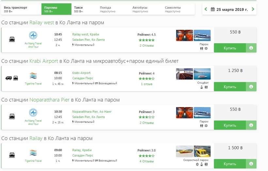
Task: Click minibus and ferry icon for Krabi Airport
Action: coord(12,78)
